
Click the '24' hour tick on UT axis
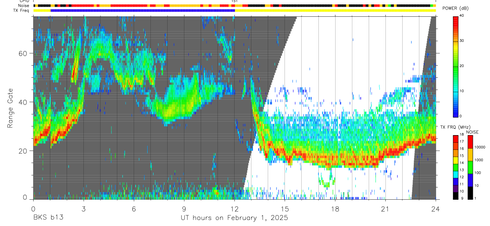(436, 208)
